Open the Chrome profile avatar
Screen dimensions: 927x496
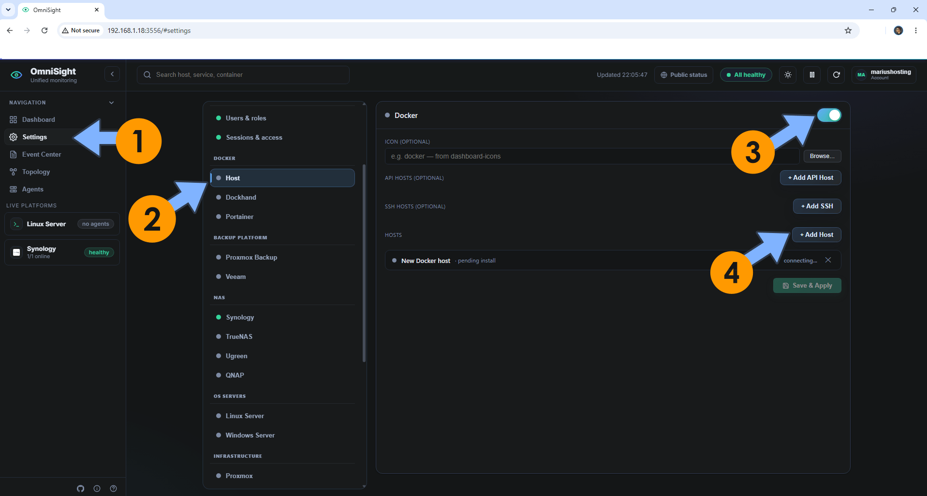tap(898, 30)
